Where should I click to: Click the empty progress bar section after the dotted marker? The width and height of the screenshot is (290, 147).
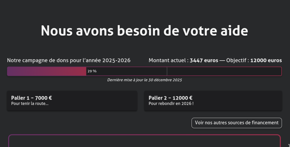coord(224,71)
